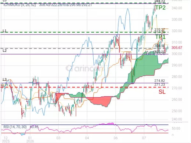Screen dimensions: 191x143
Task: Click the 290.00 price axis label
Action: [x=177, y=65]
